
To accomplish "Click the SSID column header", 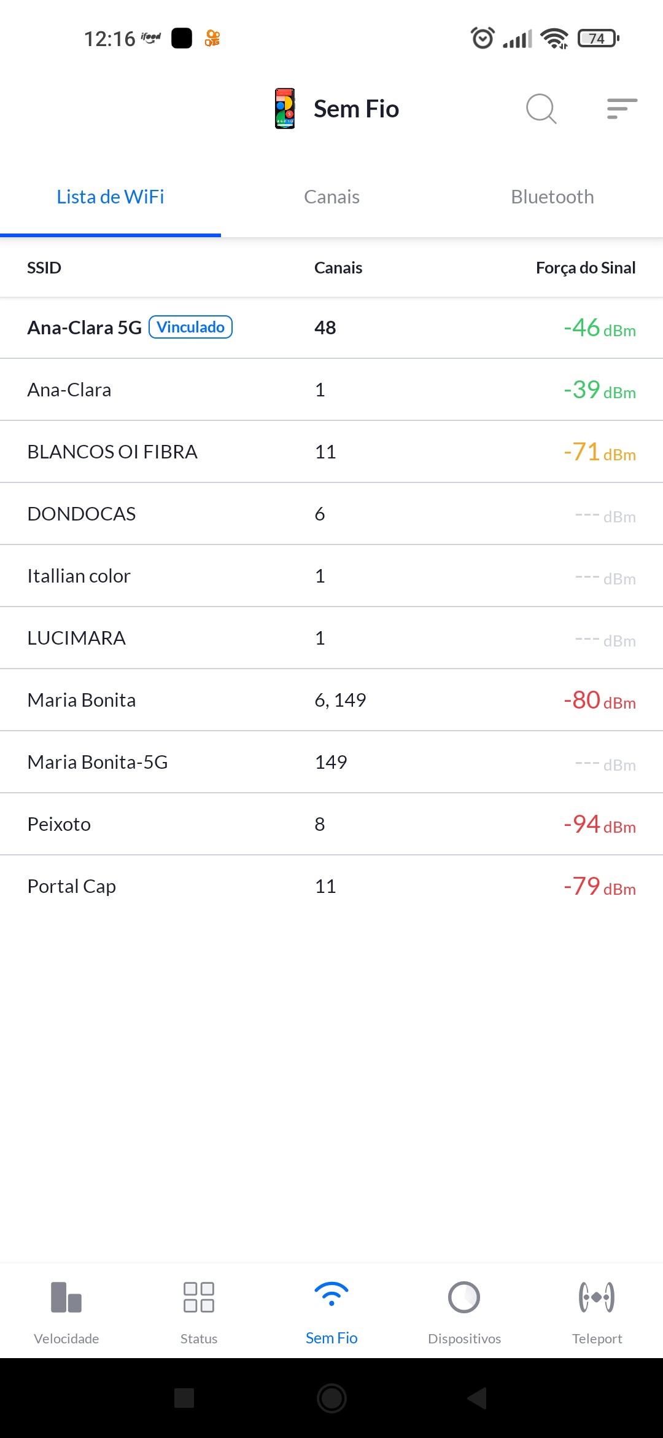I will (44, 268).
